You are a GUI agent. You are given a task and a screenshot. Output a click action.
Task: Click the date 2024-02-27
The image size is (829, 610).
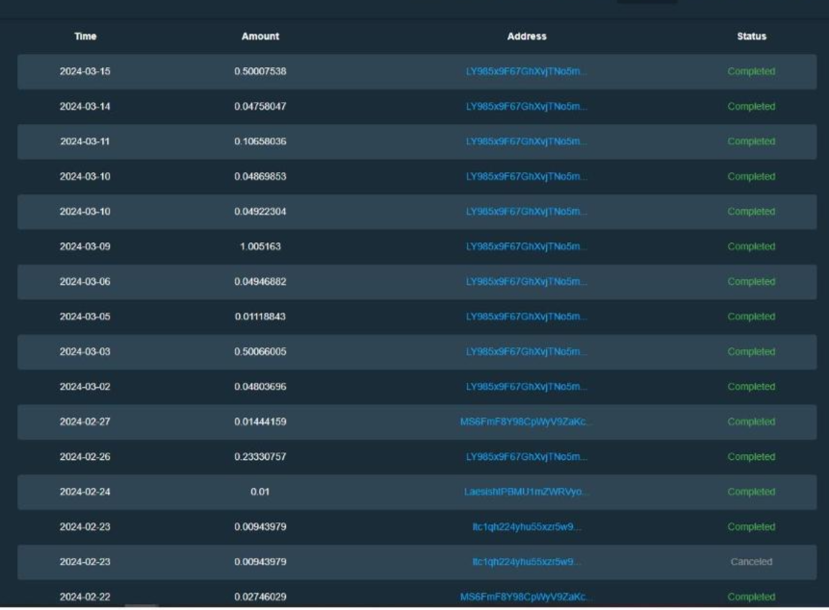pos(85,421)
